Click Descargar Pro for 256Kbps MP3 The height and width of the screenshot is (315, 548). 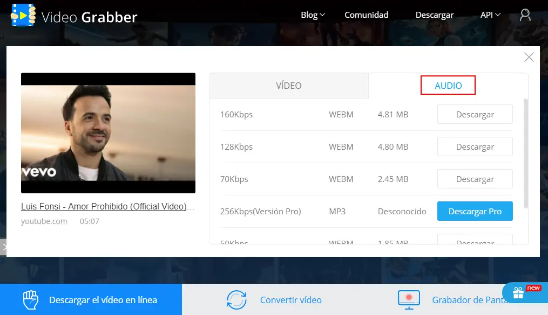pos(475,211)
